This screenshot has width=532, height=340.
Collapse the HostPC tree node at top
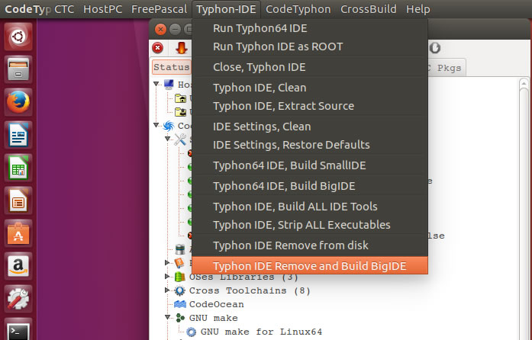pyautogui.click(x=156, y=84)
